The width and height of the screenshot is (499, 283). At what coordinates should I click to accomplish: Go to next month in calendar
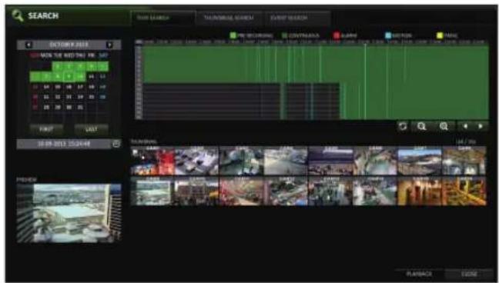pyautogui.click(x=109, y=45)
